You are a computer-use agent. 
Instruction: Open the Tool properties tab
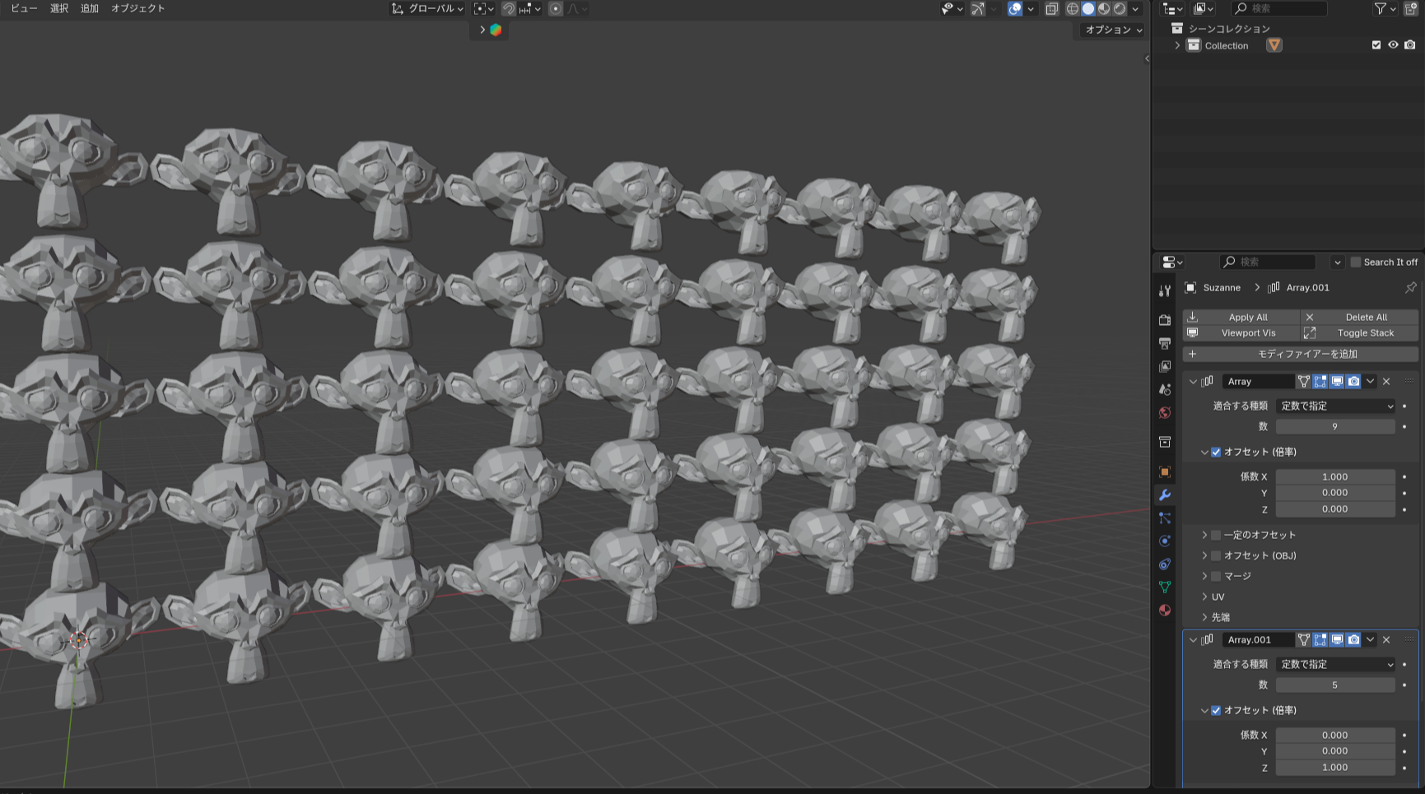point(1165,290)
